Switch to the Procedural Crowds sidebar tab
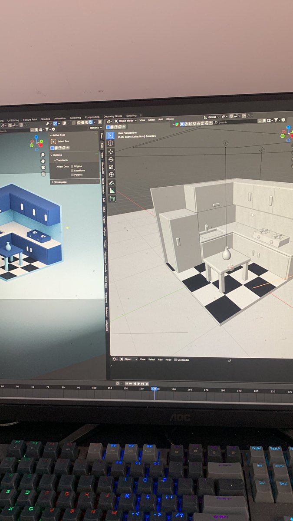 pyautogui.click(x=105, y=261)
